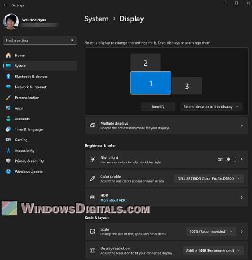This screenshot has height=260, width=252.
Task: Select display 3 in arrangement
Action: point(187,86)
